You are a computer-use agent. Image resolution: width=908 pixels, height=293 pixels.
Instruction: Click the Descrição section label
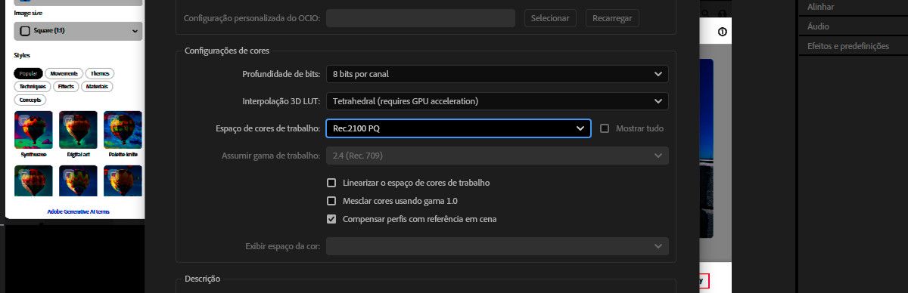(x=202, y=279)
